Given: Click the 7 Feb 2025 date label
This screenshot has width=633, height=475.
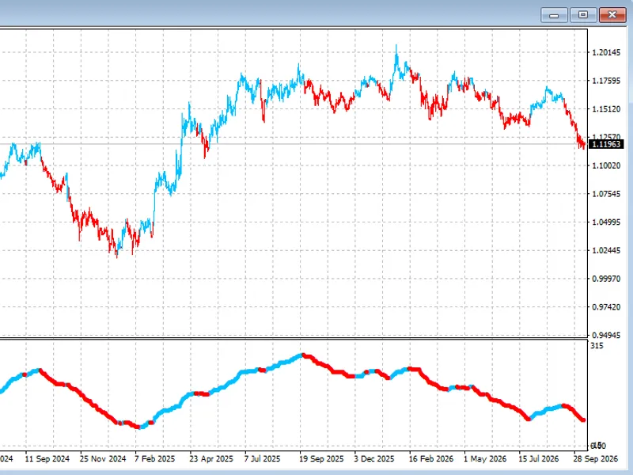Looking at the screenshot, I should 155,459.
